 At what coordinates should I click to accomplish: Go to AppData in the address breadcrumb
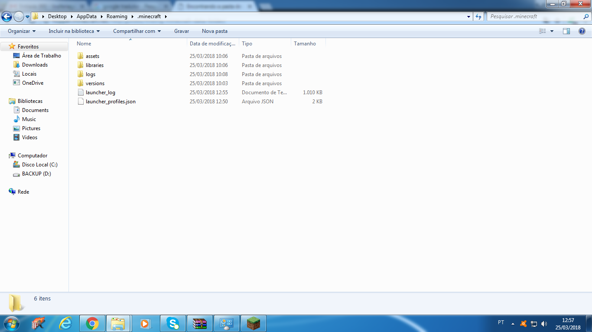tap(87, 16)
